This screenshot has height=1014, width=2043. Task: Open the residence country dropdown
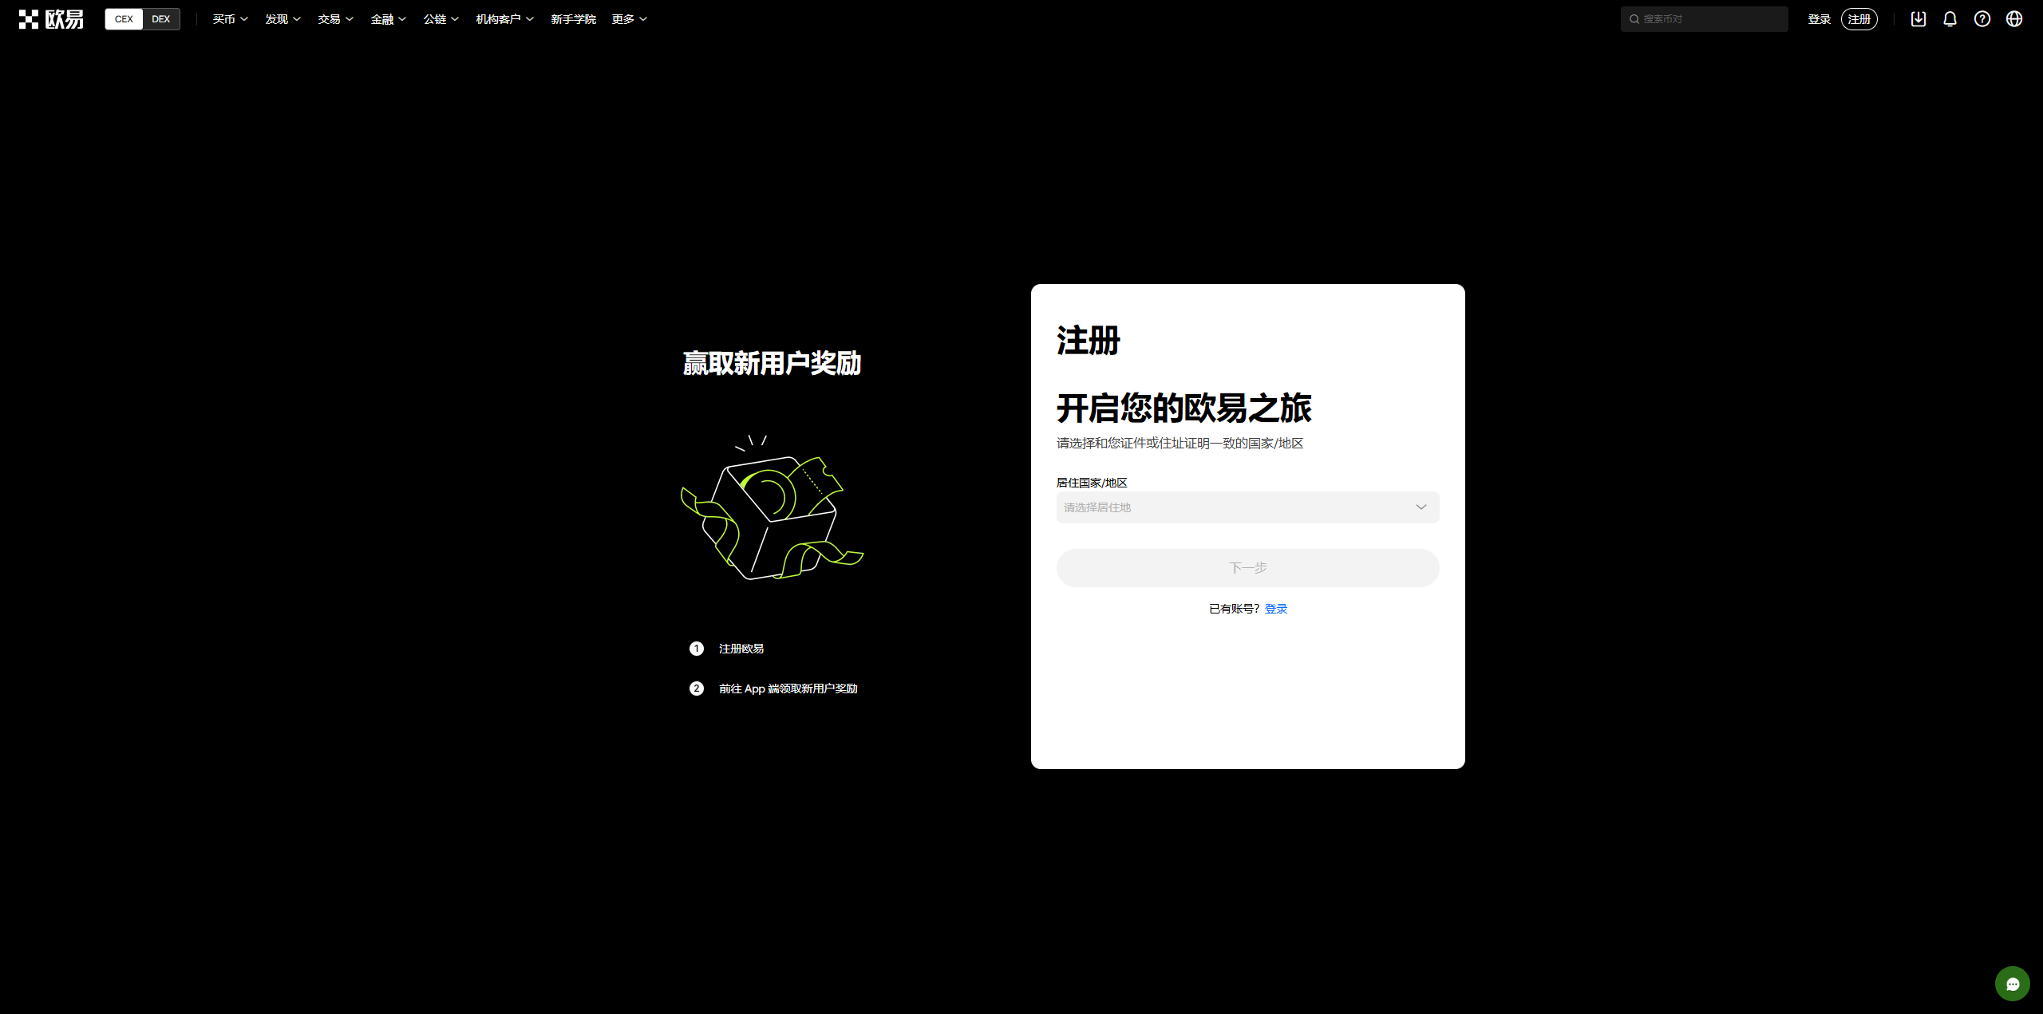pyautogui.click(x=1247, y=507)
